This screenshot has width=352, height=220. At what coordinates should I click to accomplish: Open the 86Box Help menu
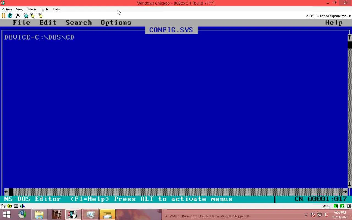(x=56, y=9)
